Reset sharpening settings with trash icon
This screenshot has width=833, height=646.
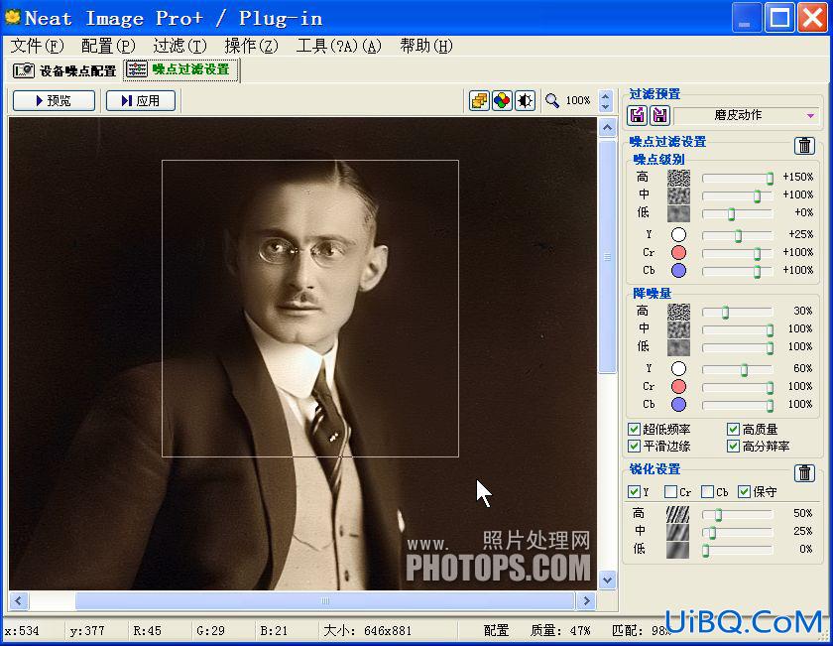805,472
